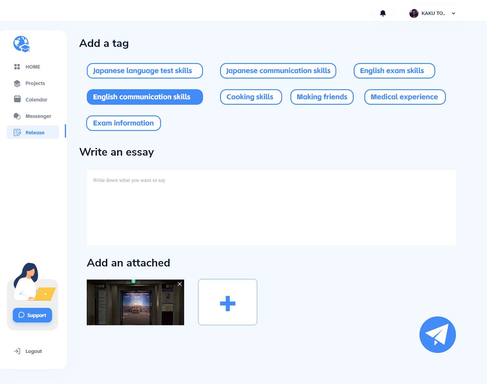Viewport: 487px width, 384px height.
Task: Deselect English communication skills tag
Action: tap(145, 97)
